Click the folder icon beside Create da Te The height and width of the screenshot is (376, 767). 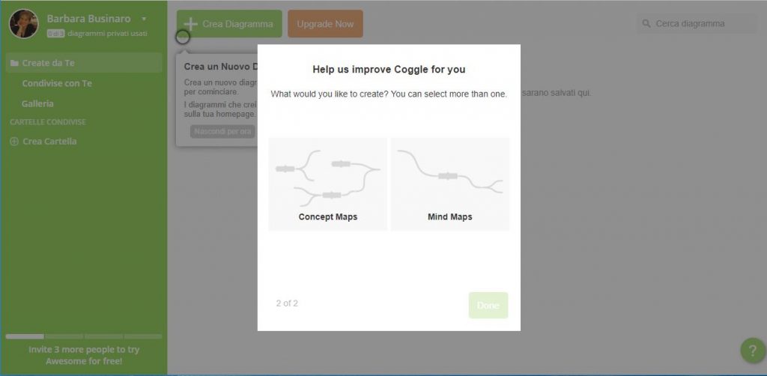pyautogui.click(x=14, y=63)
